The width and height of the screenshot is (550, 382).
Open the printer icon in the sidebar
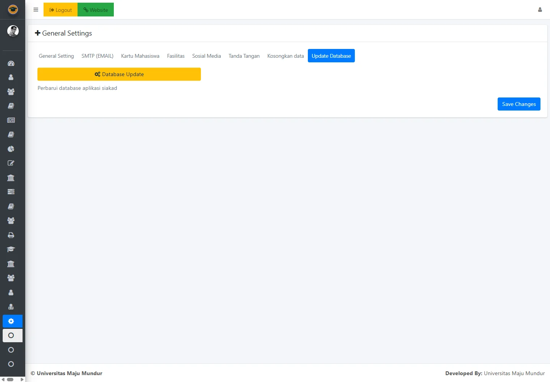click(11, 235)
